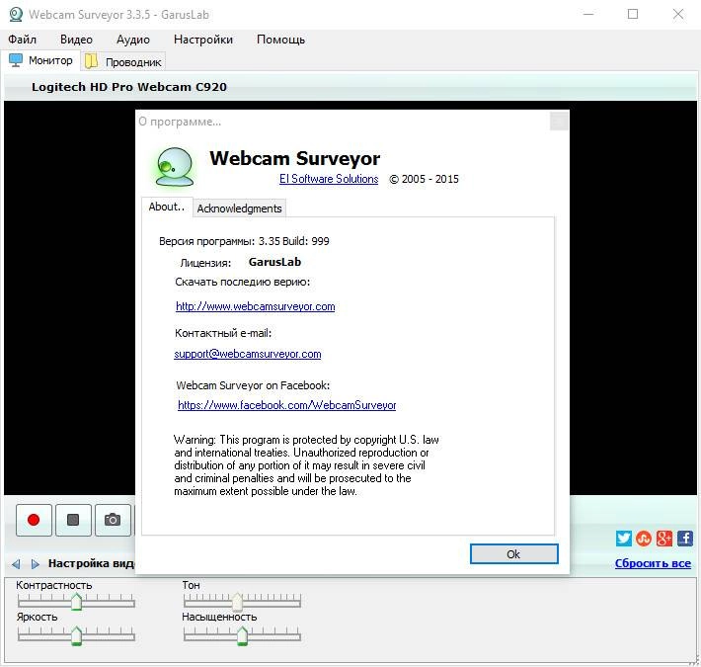Share on Twitter icon
The height and width of the screenshot is (667, 701).
[x=624, y=539]
